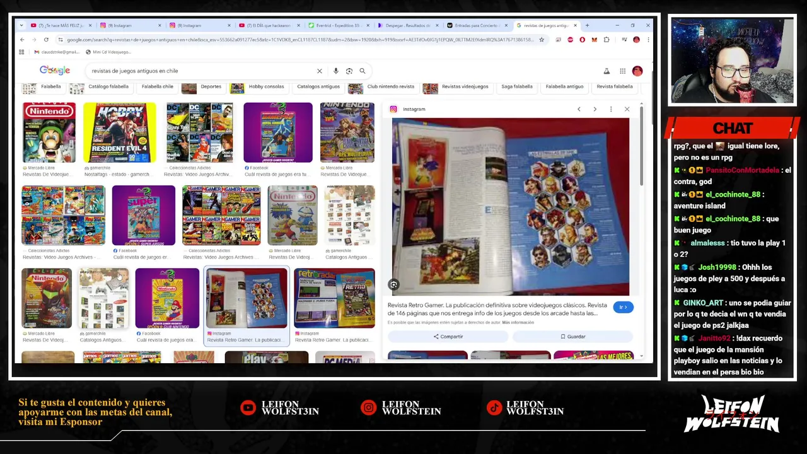Open the bookmarks bar apps grid
The image size is (807, 454).
pos(21,52)
